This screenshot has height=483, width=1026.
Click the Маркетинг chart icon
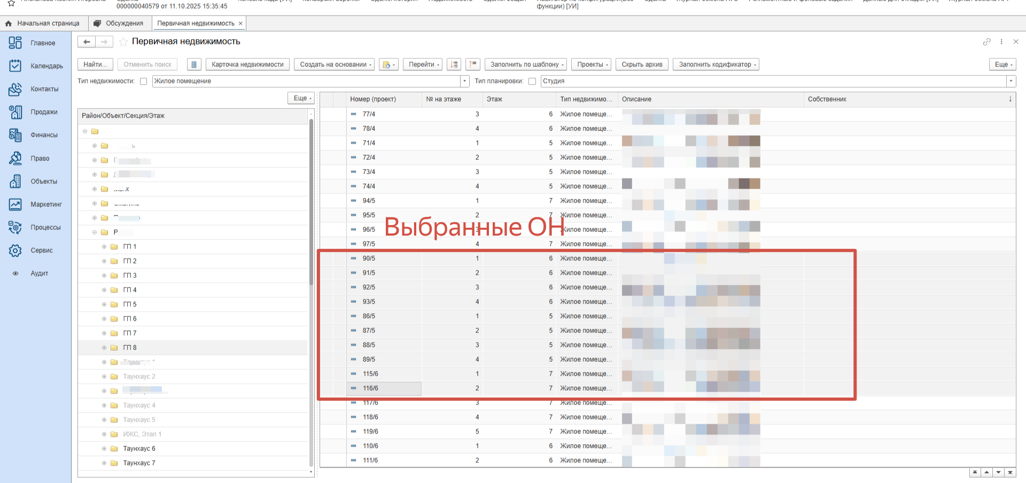coord(15,205)
